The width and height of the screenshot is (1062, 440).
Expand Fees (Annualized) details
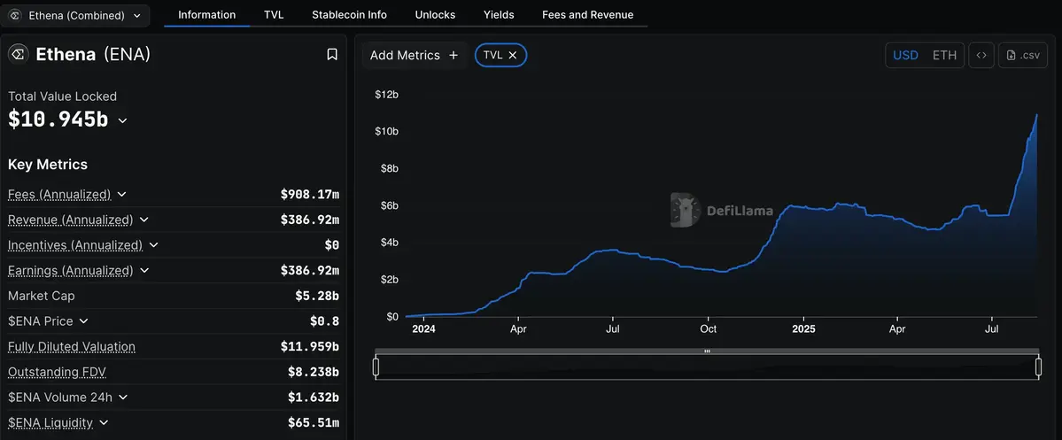pyautogui.click(x=122, y=194)
